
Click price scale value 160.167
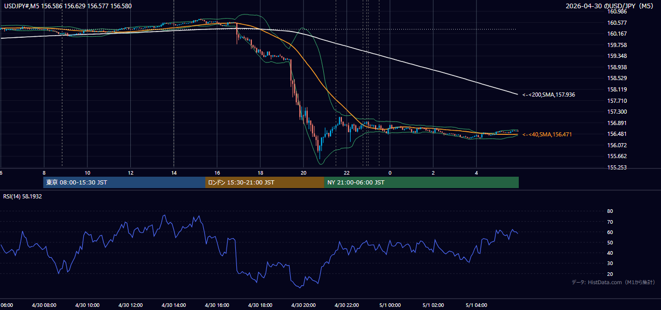click(x=617, y=34)
